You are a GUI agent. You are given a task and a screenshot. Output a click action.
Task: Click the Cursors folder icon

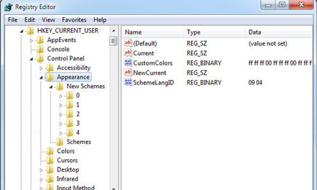(x=50, y=160)
